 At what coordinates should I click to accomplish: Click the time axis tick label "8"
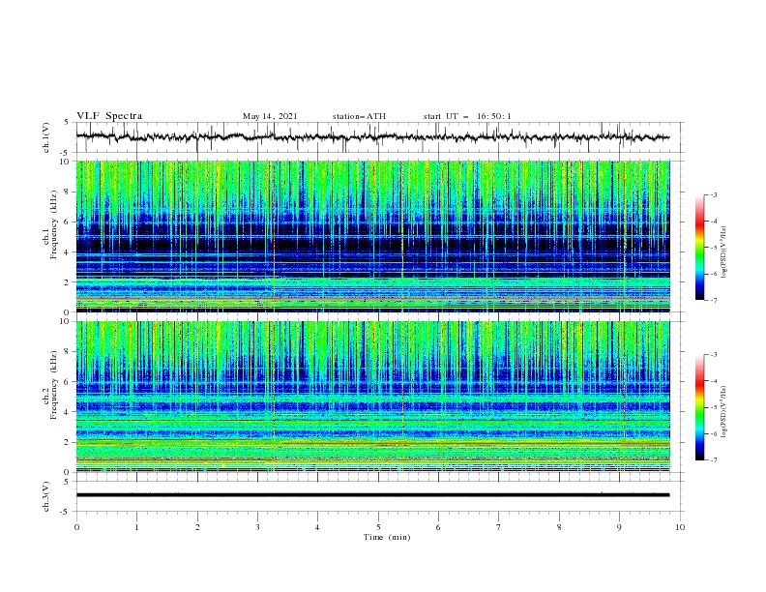pyautogui.click(x=559, y=527)
